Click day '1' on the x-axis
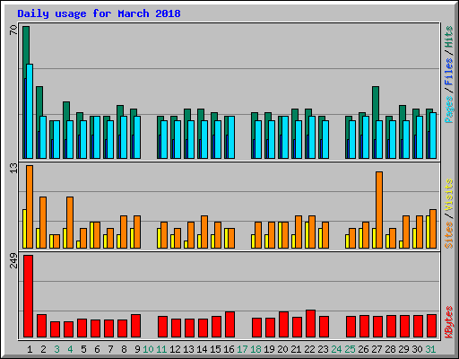Image resolution: width=459 pixels, height=359 pixels. tap(30, 349)
